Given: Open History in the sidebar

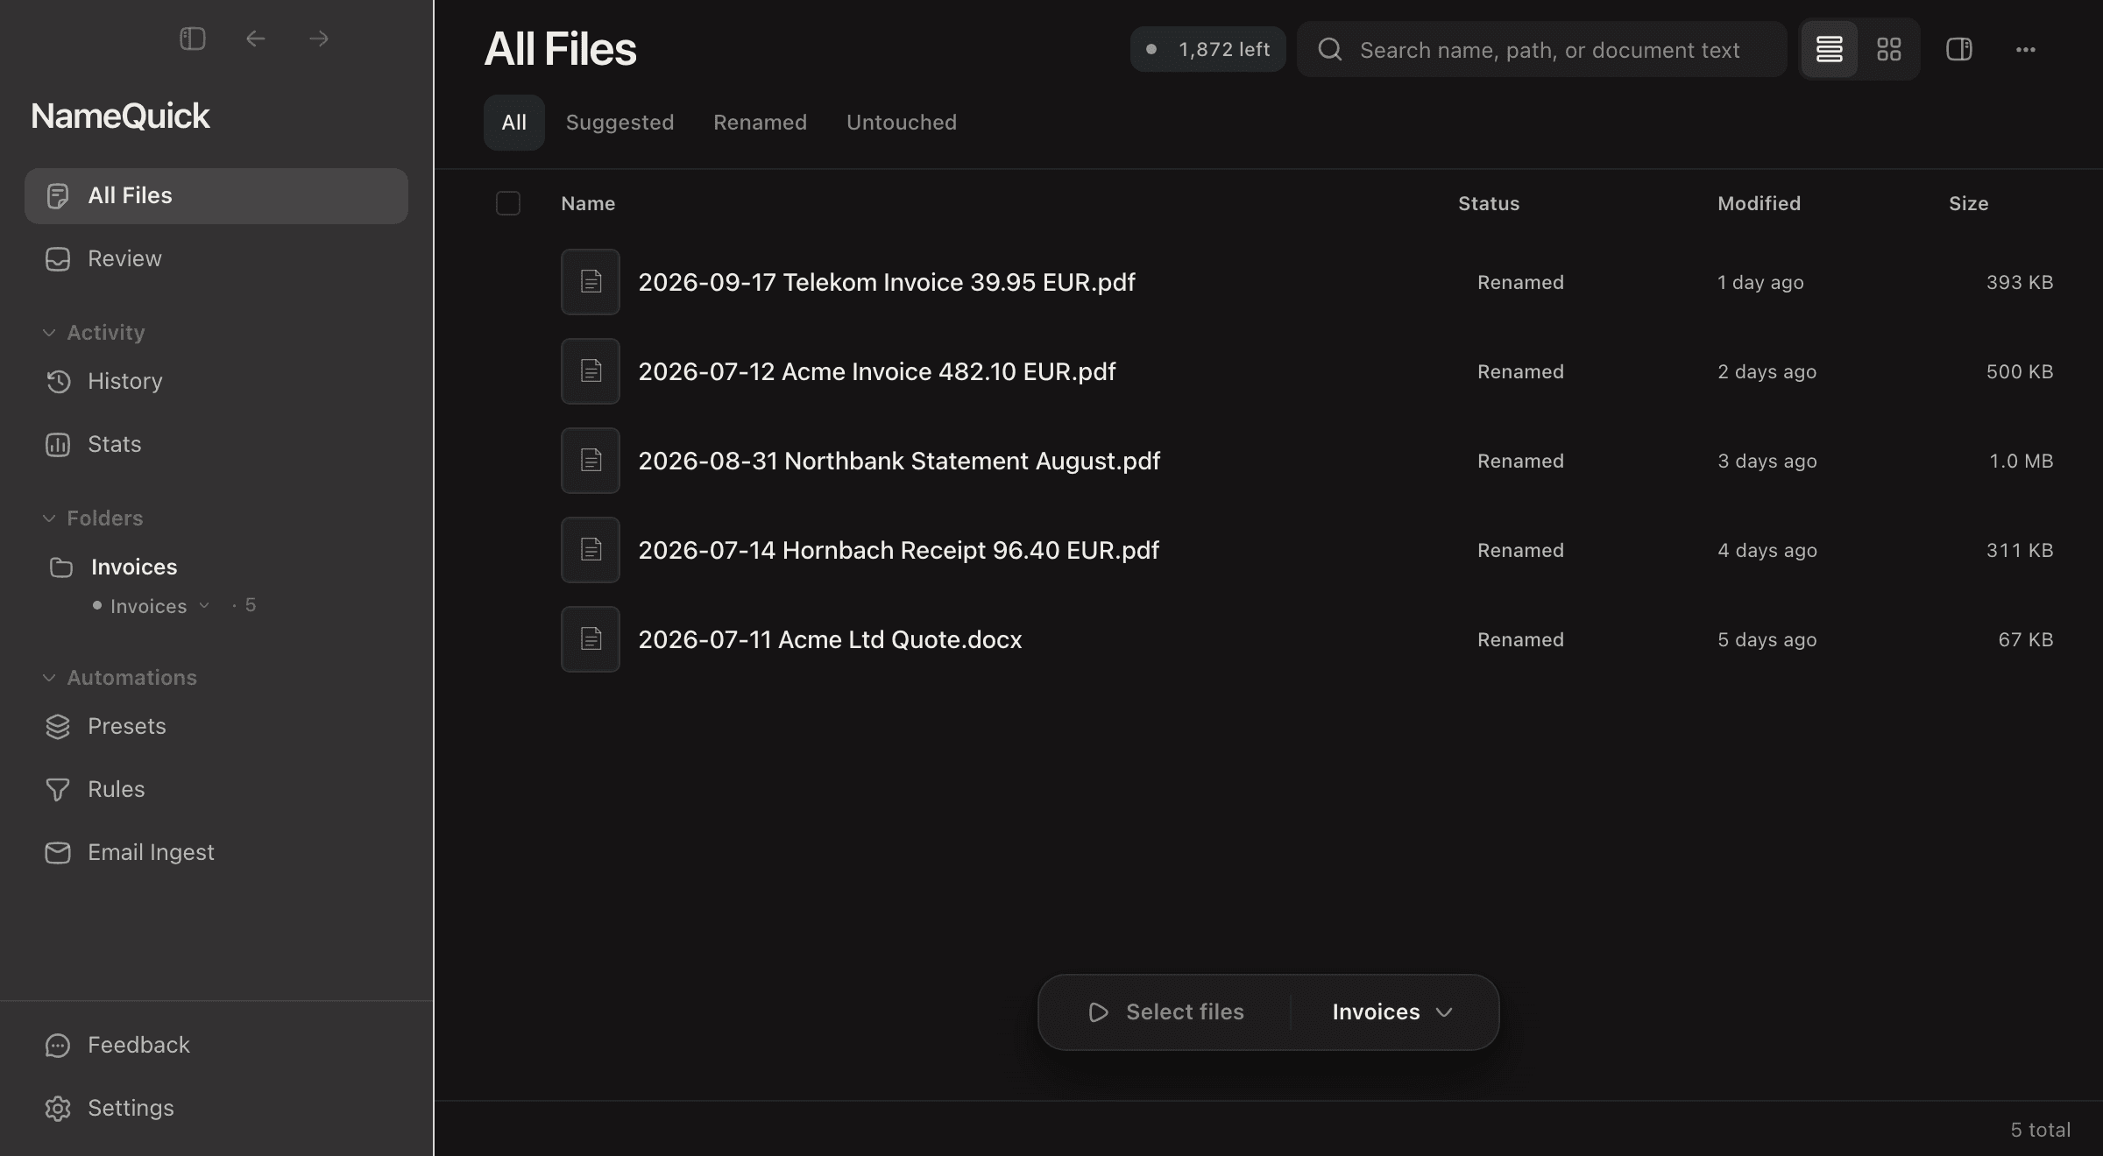Looking at the screenshot, I should 216,382.
